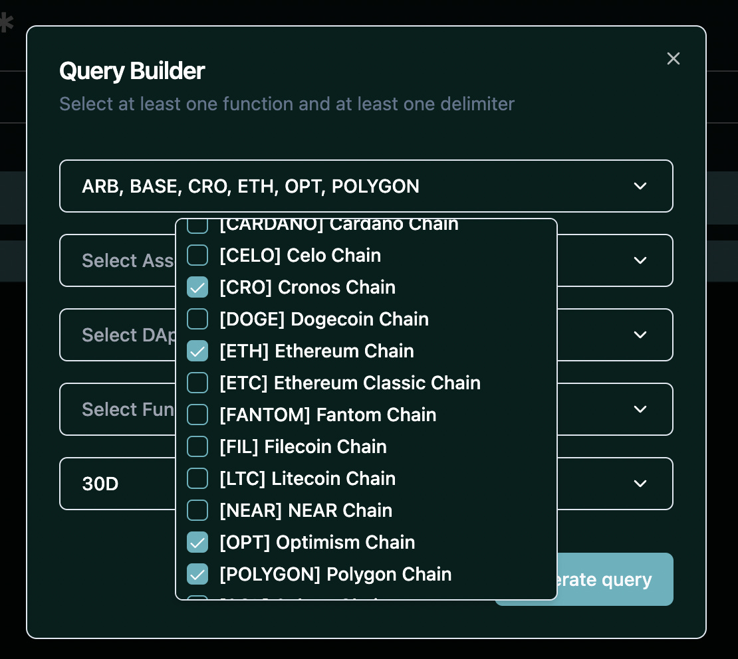Select the '[DOGE] Dogecoin Chain' label
This screenshot has width=738, height=659.
click(324, 319)
